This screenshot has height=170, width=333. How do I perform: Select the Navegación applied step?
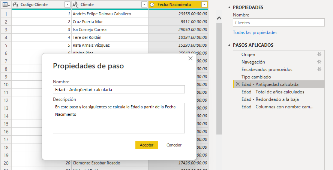279,62
